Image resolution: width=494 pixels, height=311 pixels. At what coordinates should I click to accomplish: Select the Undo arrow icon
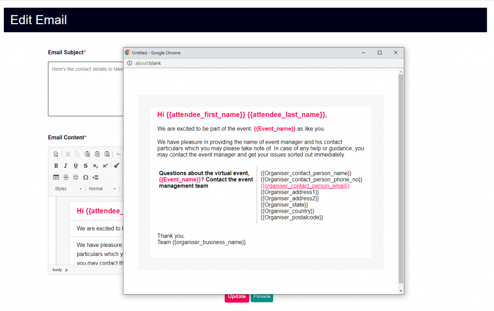pyautogui.click(x=119, y=154)
